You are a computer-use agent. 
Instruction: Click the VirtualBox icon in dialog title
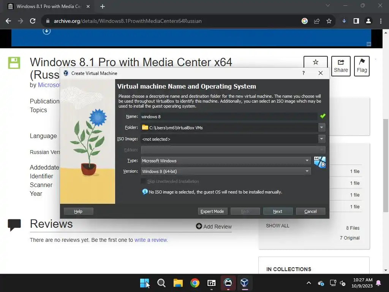click(x=66, y=73)
